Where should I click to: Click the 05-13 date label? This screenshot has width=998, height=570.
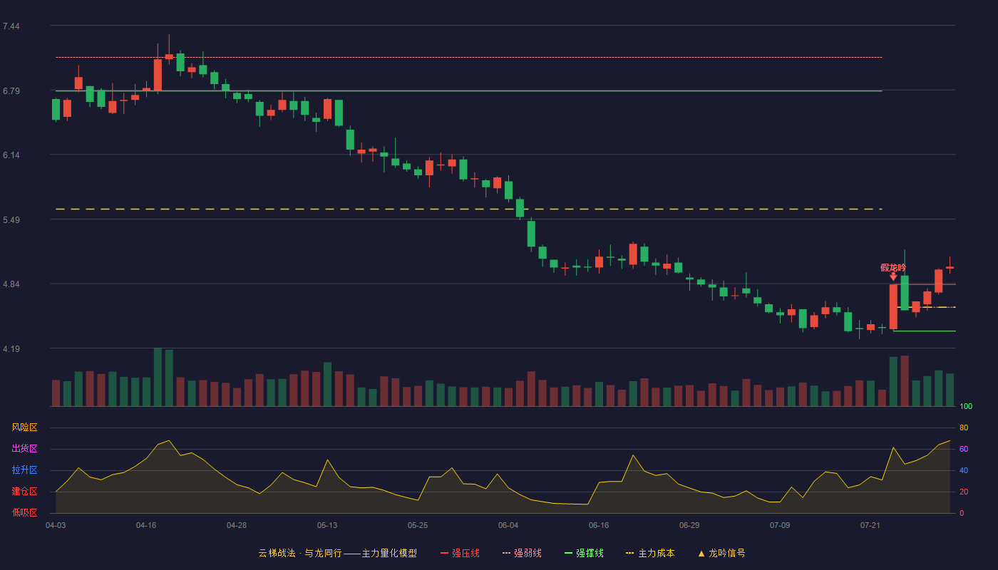[327, 525]
